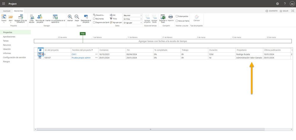Screen dimensions: 296x140
Task: Click the grid scrollbar right arrow
Action: (x=292, y=129)
